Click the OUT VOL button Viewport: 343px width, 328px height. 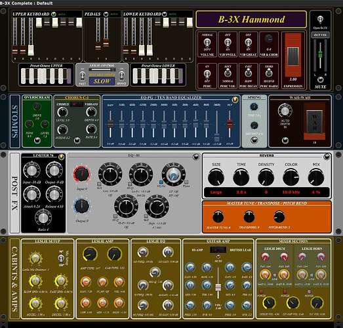pos(320,35)
